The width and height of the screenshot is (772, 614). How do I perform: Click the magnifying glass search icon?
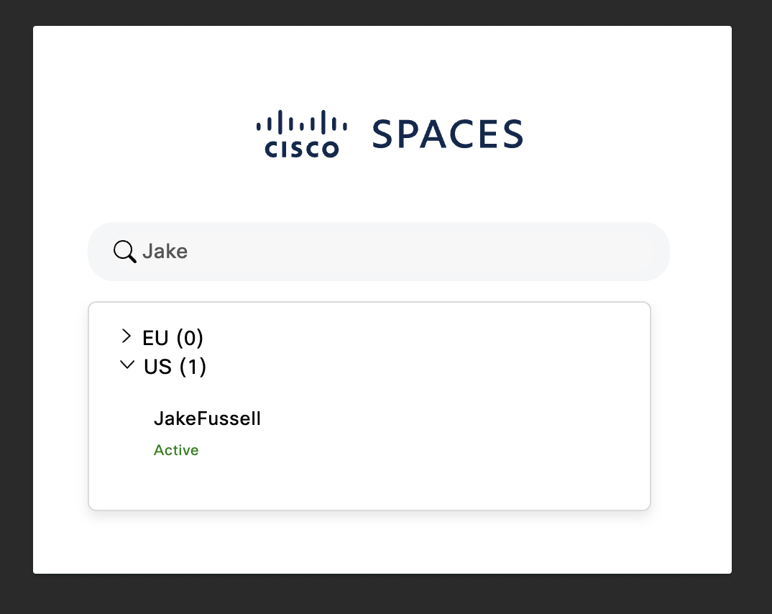pyautogui.click(x=124, y=252)
